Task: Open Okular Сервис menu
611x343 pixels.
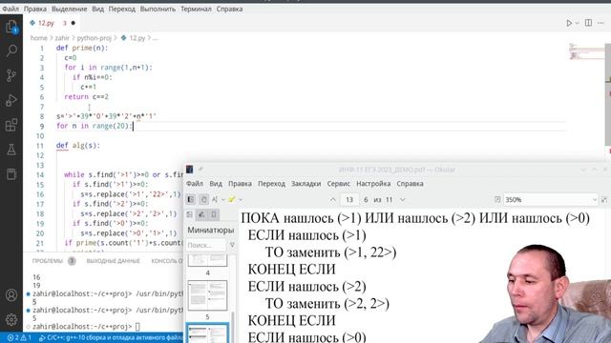Action: pyautogui.click(x=338, y=184)
